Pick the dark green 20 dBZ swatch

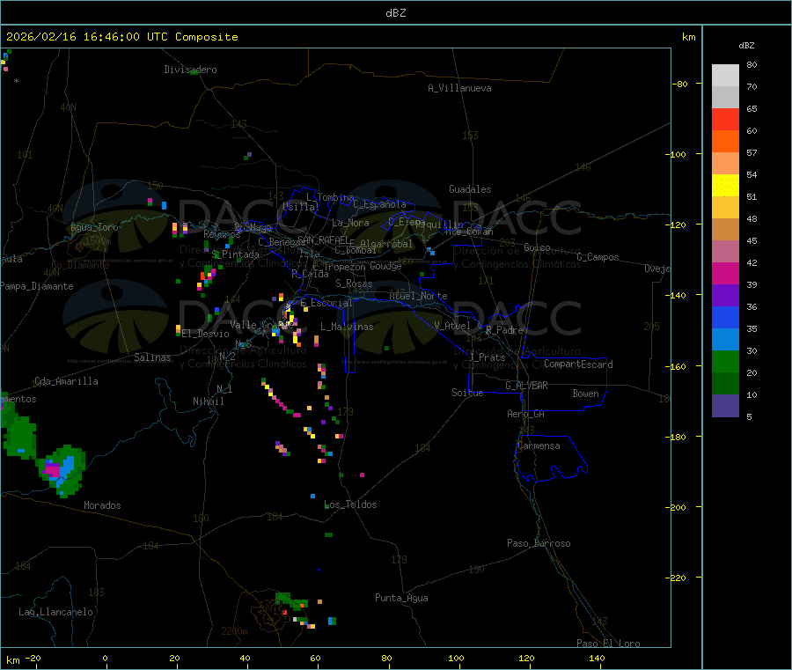725,383
